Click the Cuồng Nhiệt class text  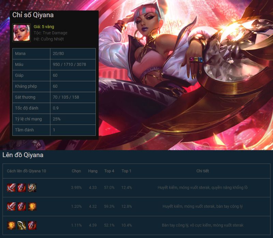click(52, 39)
